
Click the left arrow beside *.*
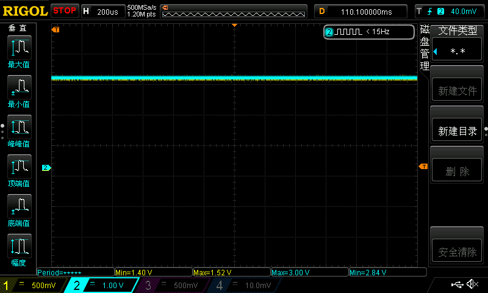[435, 51]
